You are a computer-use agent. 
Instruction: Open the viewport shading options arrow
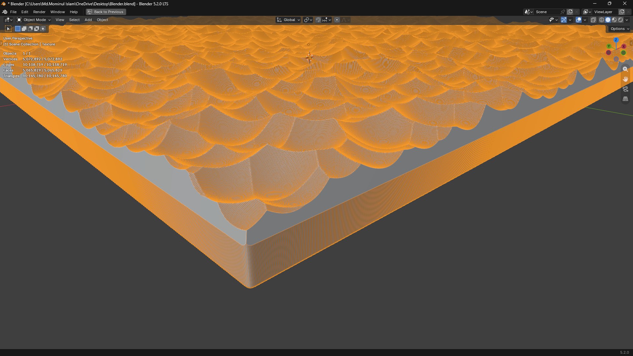627,20
